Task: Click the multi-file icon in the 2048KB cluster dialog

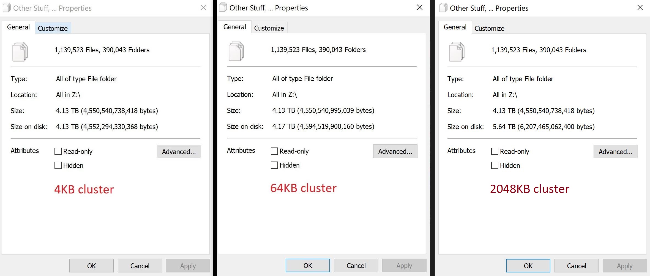Action: (x=457, y=51)
